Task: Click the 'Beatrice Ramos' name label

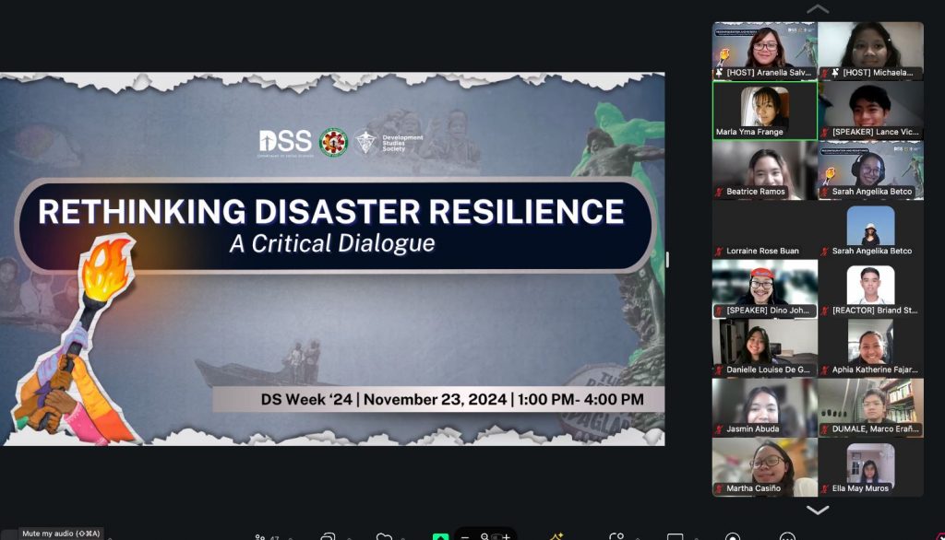Action: point(756,192)
